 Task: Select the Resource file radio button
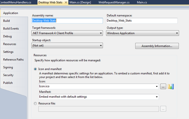pos(35,103)
